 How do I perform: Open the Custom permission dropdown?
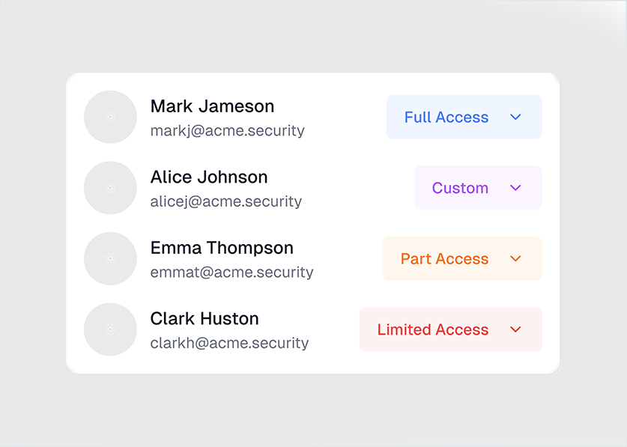478,188
